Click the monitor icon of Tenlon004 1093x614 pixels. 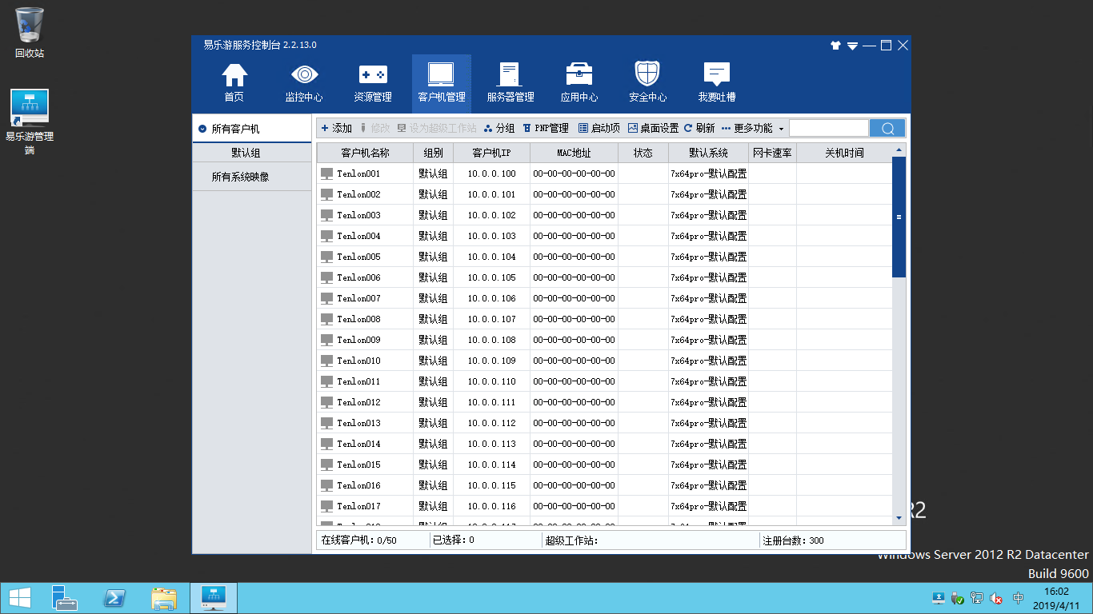coord(326,236)
